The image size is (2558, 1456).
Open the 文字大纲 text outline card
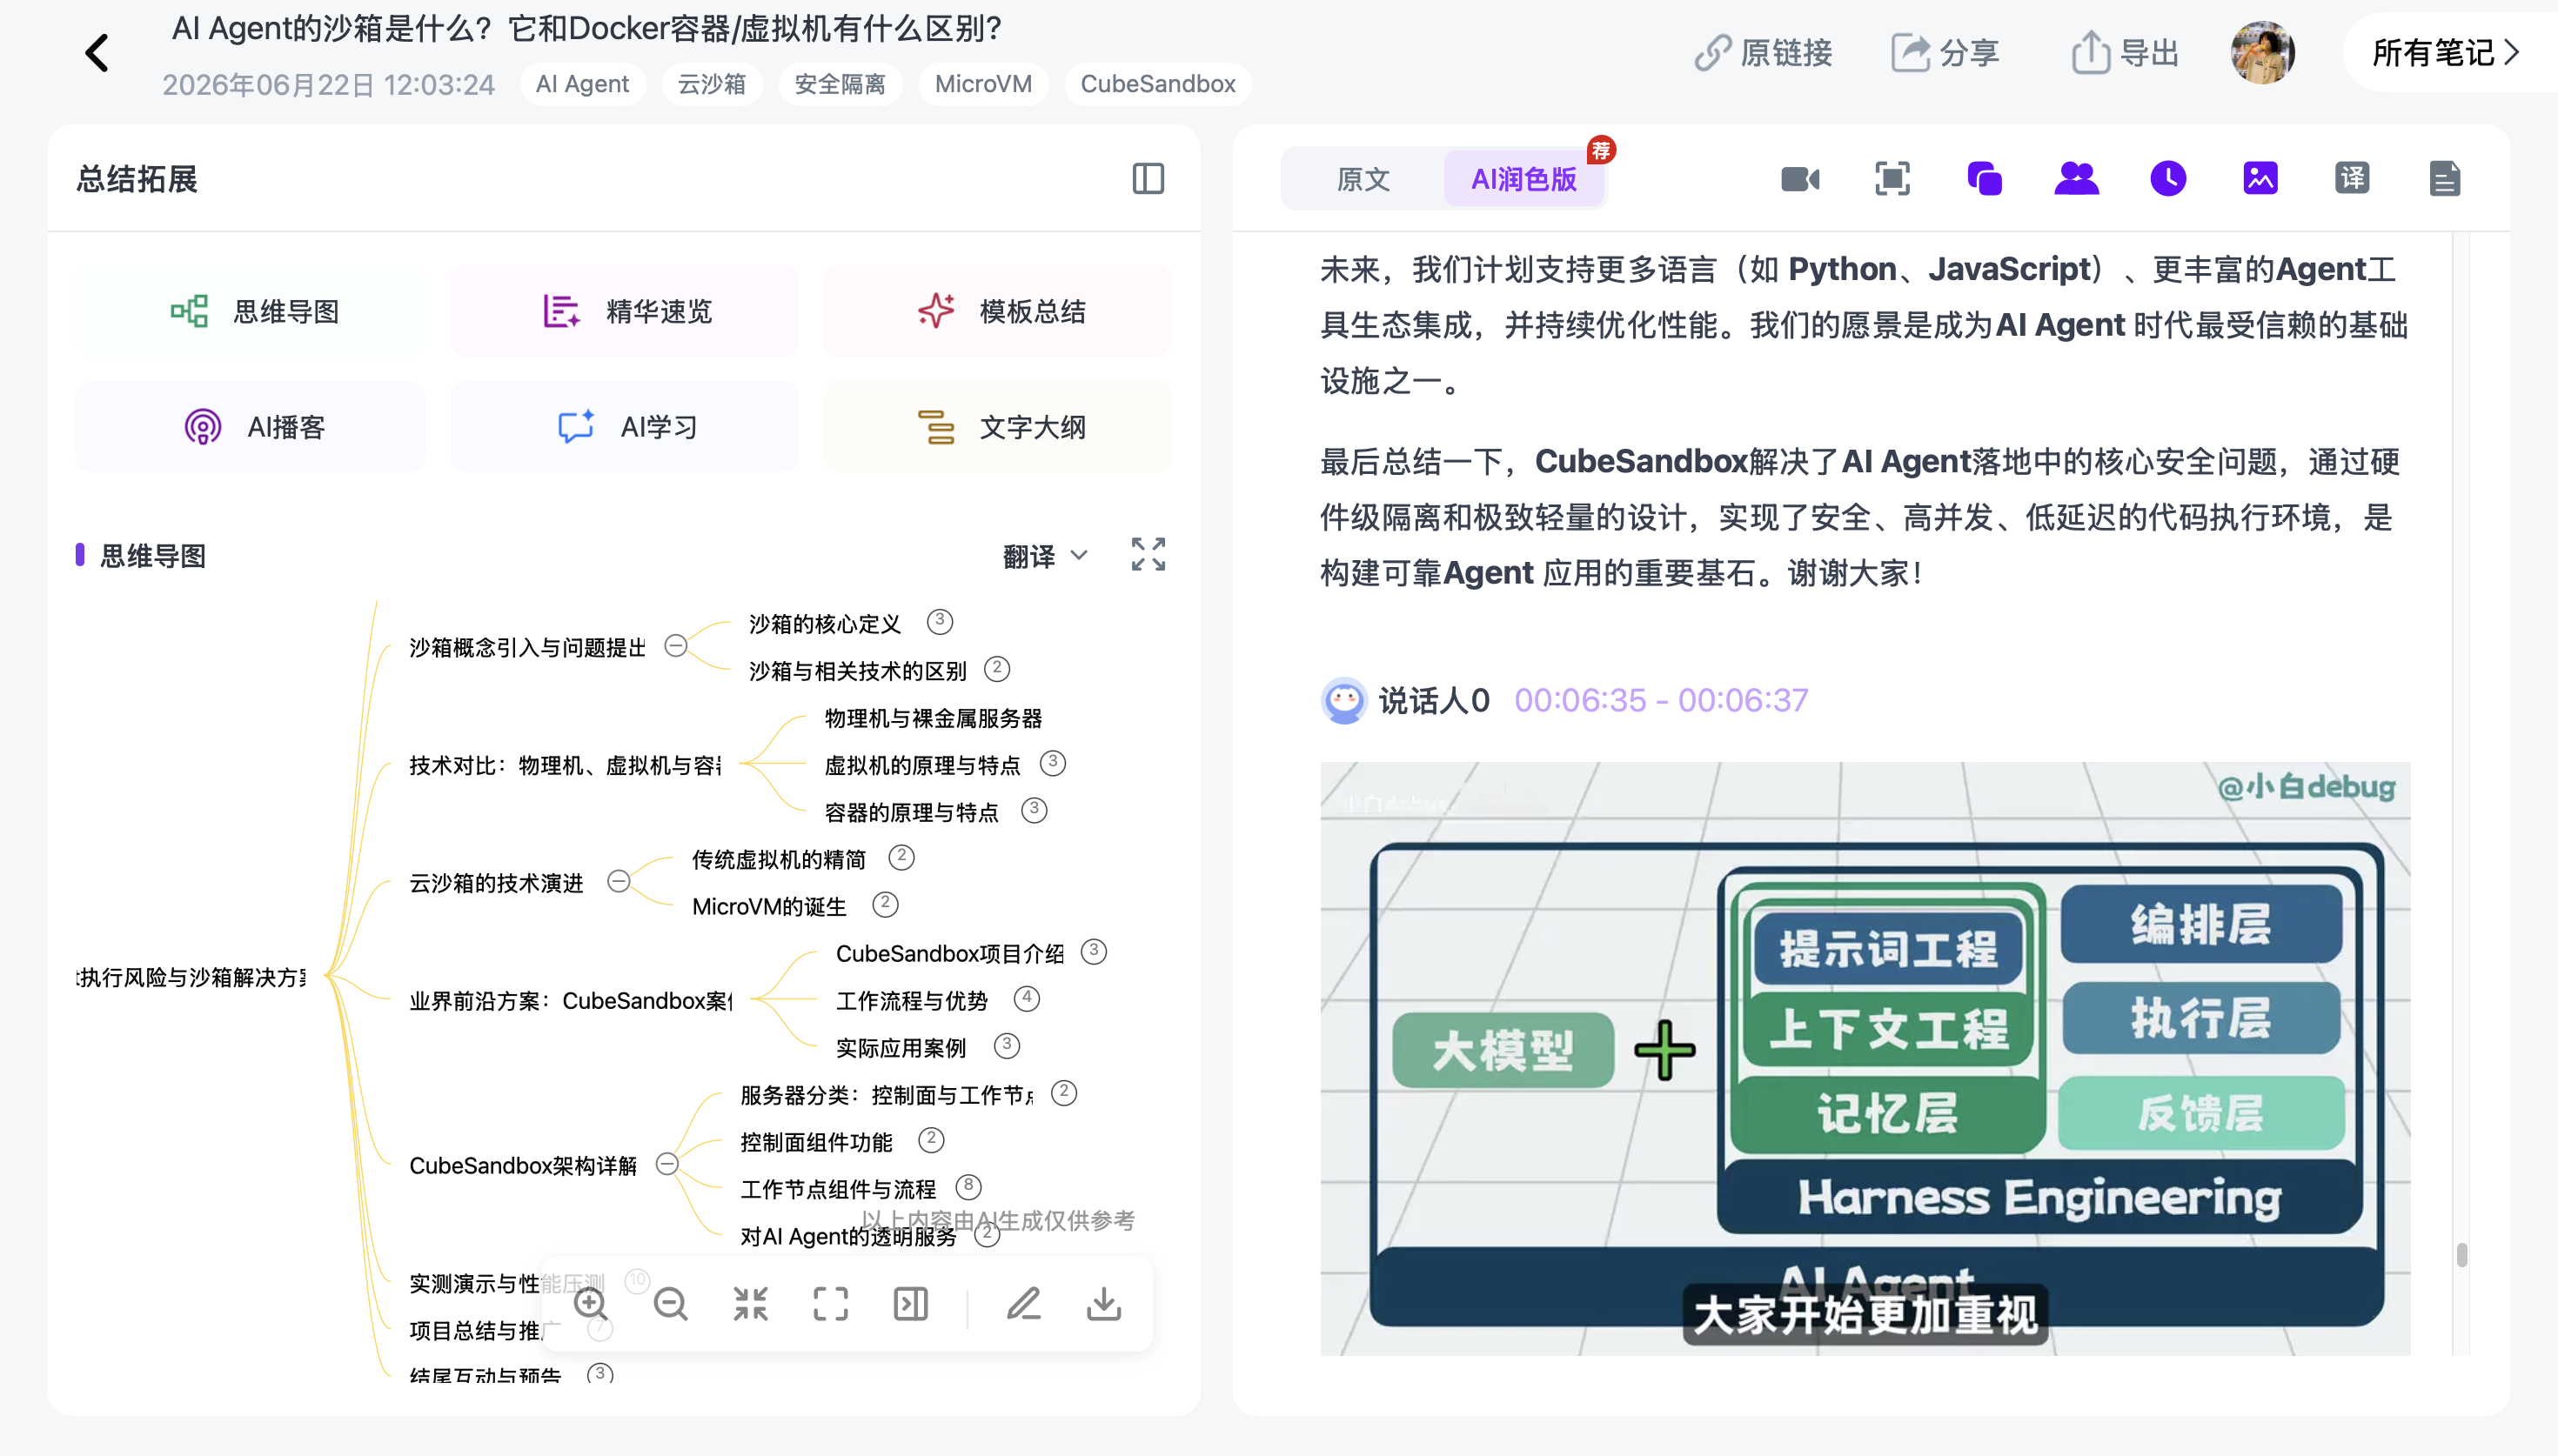[997, 427]
